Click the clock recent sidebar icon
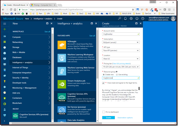 coord(5,47)
